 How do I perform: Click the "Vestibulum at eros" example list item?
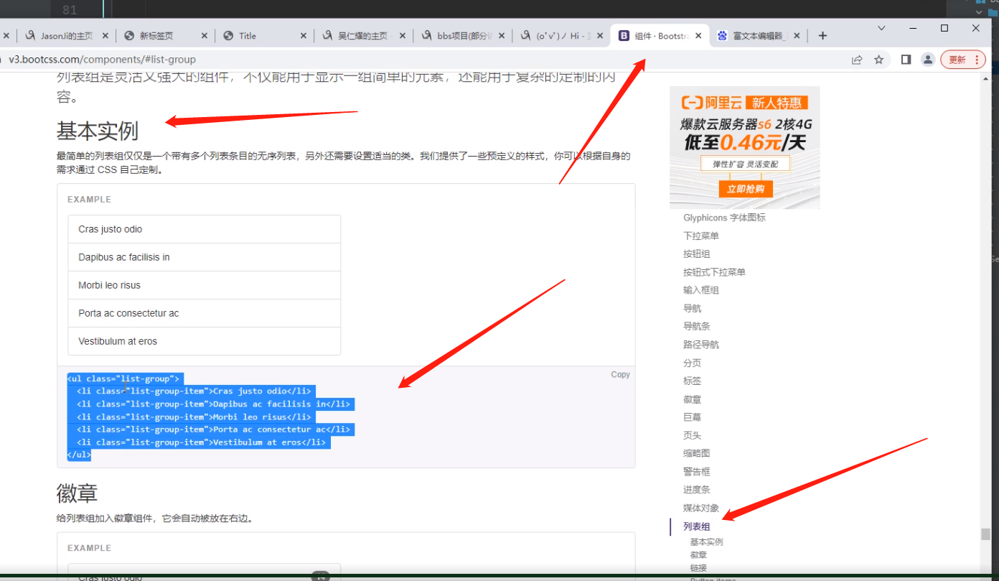(x=205, y=341)
